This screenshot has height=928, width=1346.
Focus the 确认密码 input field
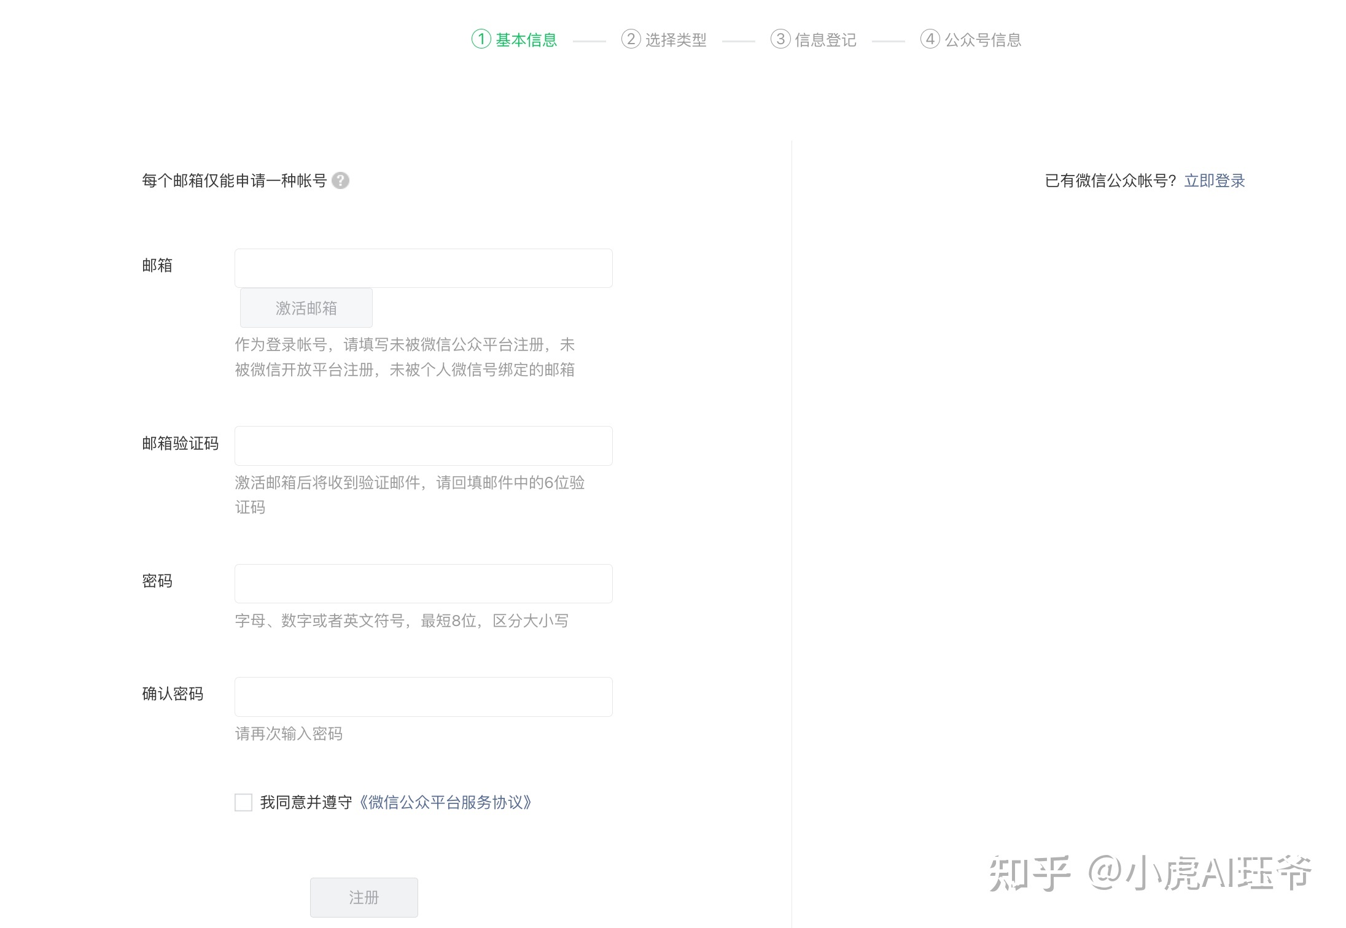point(423,697)
